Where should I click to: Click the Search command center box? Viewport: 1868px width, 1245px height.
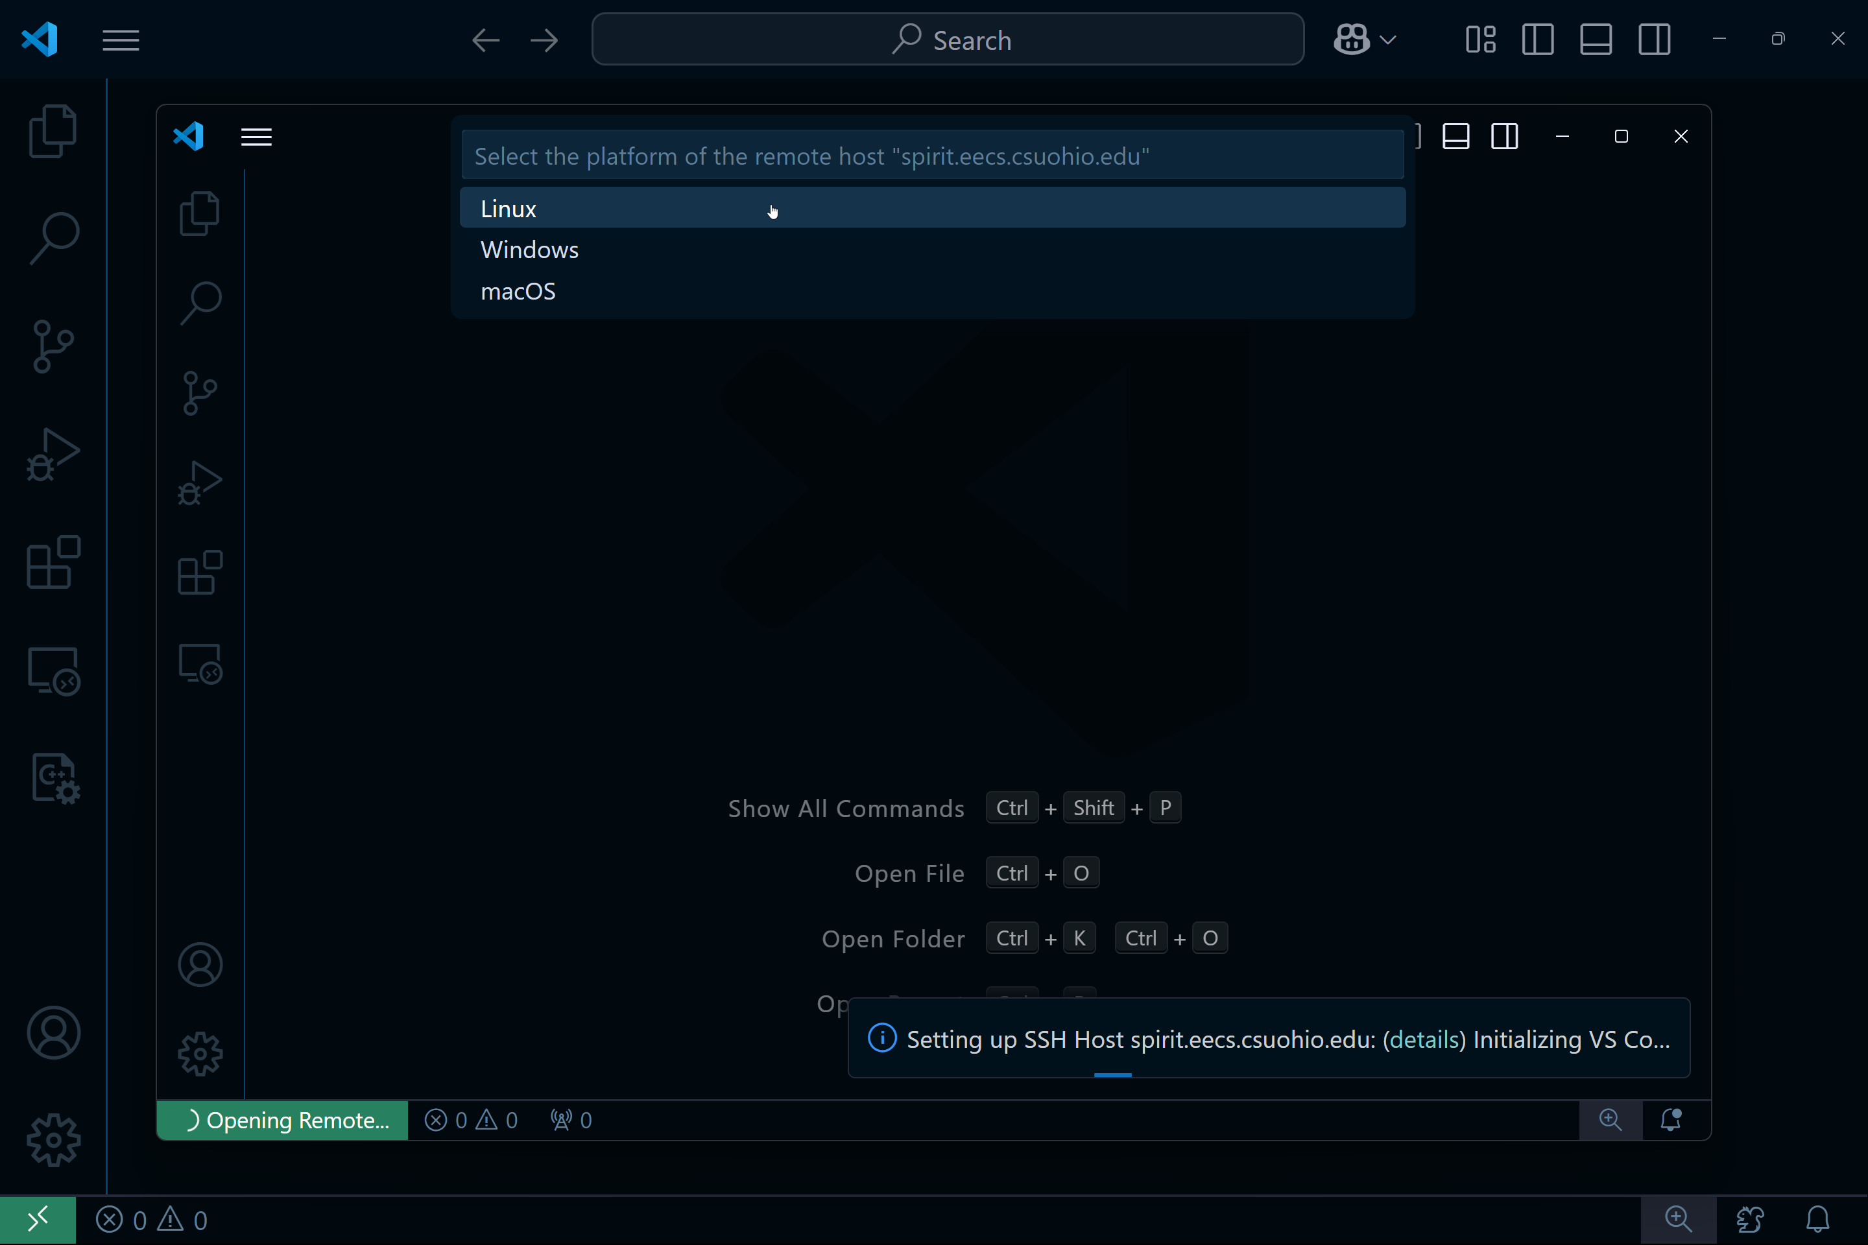948,40
